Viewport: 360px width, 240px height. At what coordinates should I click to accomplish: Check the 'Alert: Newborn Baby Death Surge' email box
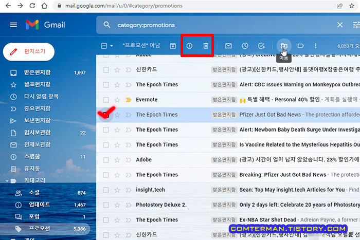coord(106,130)
